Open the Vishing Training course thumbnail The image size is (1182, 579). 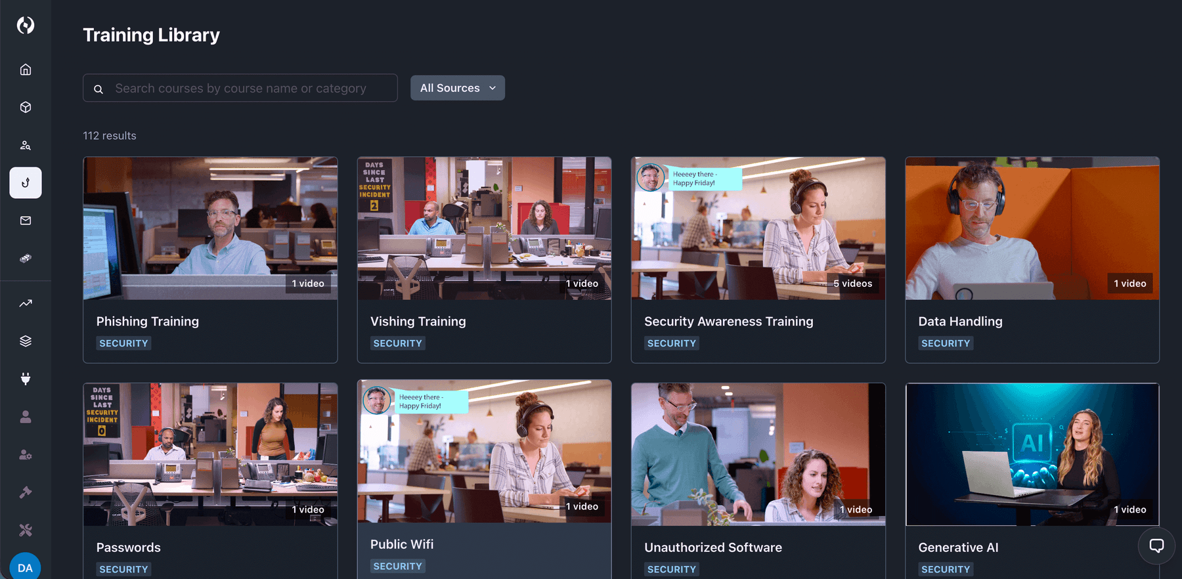click(484, 228)
